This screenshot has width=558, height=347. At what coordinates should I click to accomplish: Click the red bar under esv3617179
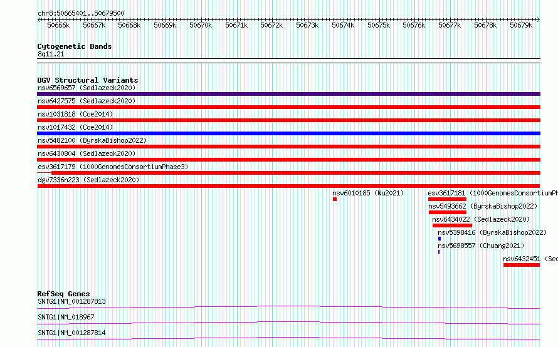(x=296, y=173)
